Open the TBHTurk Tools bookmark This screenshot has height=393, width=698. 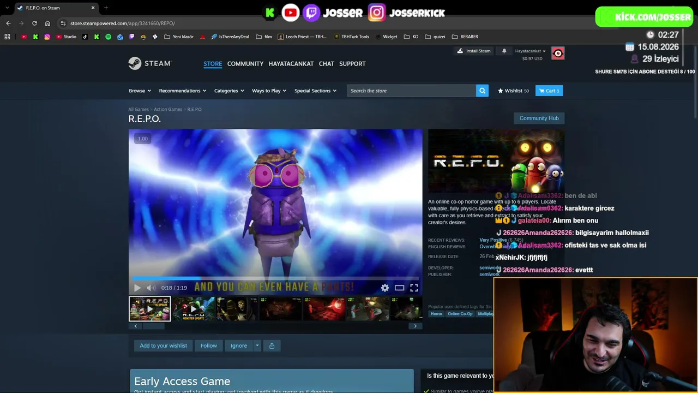pyautogui.click(x=351, y=37)
